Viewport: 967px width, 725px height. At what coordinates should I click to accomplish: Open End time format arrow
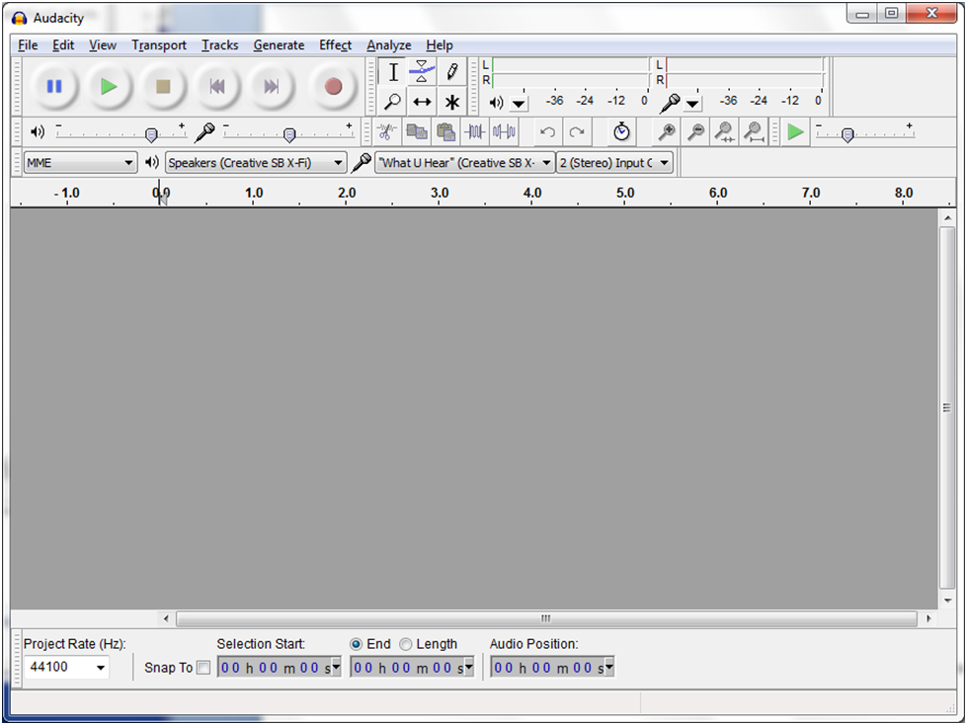click(x=469, y=667)
